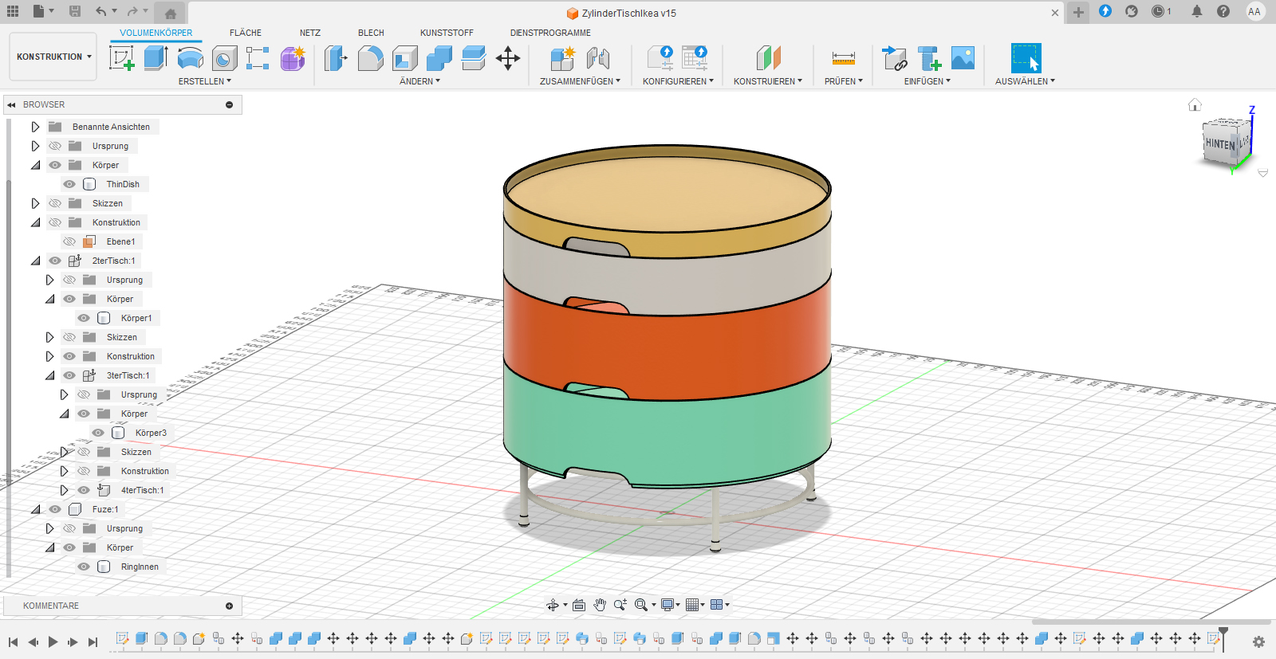The height and width of the screenshot is (659, 1276).
Task: Select the timeline end marker
Action: click(1223, 637)
